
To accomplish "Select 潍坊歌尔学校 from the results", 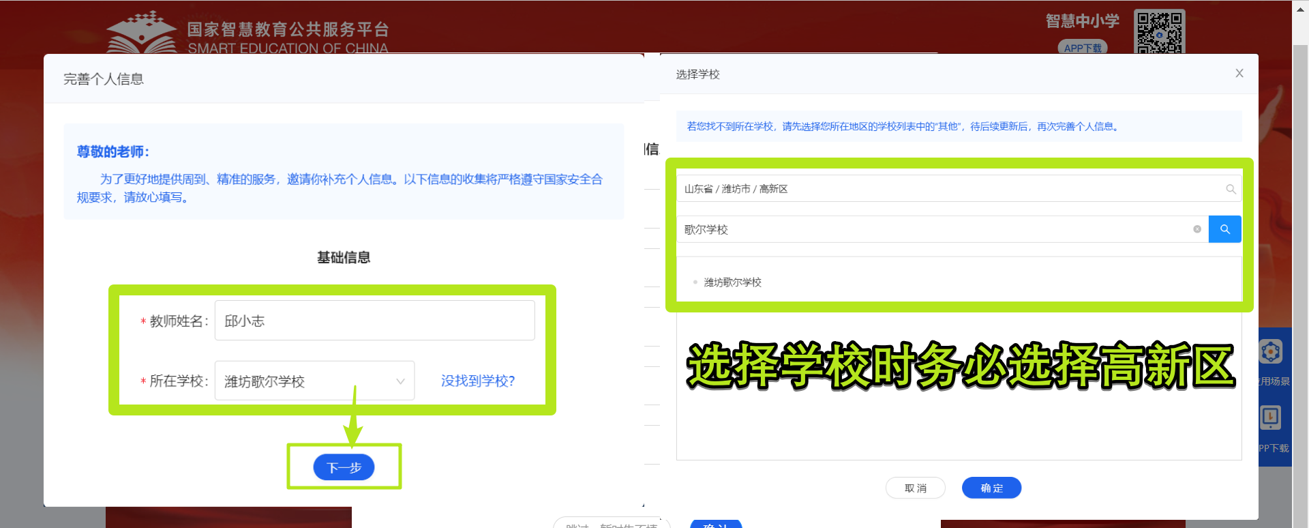I will coord(732,282).
